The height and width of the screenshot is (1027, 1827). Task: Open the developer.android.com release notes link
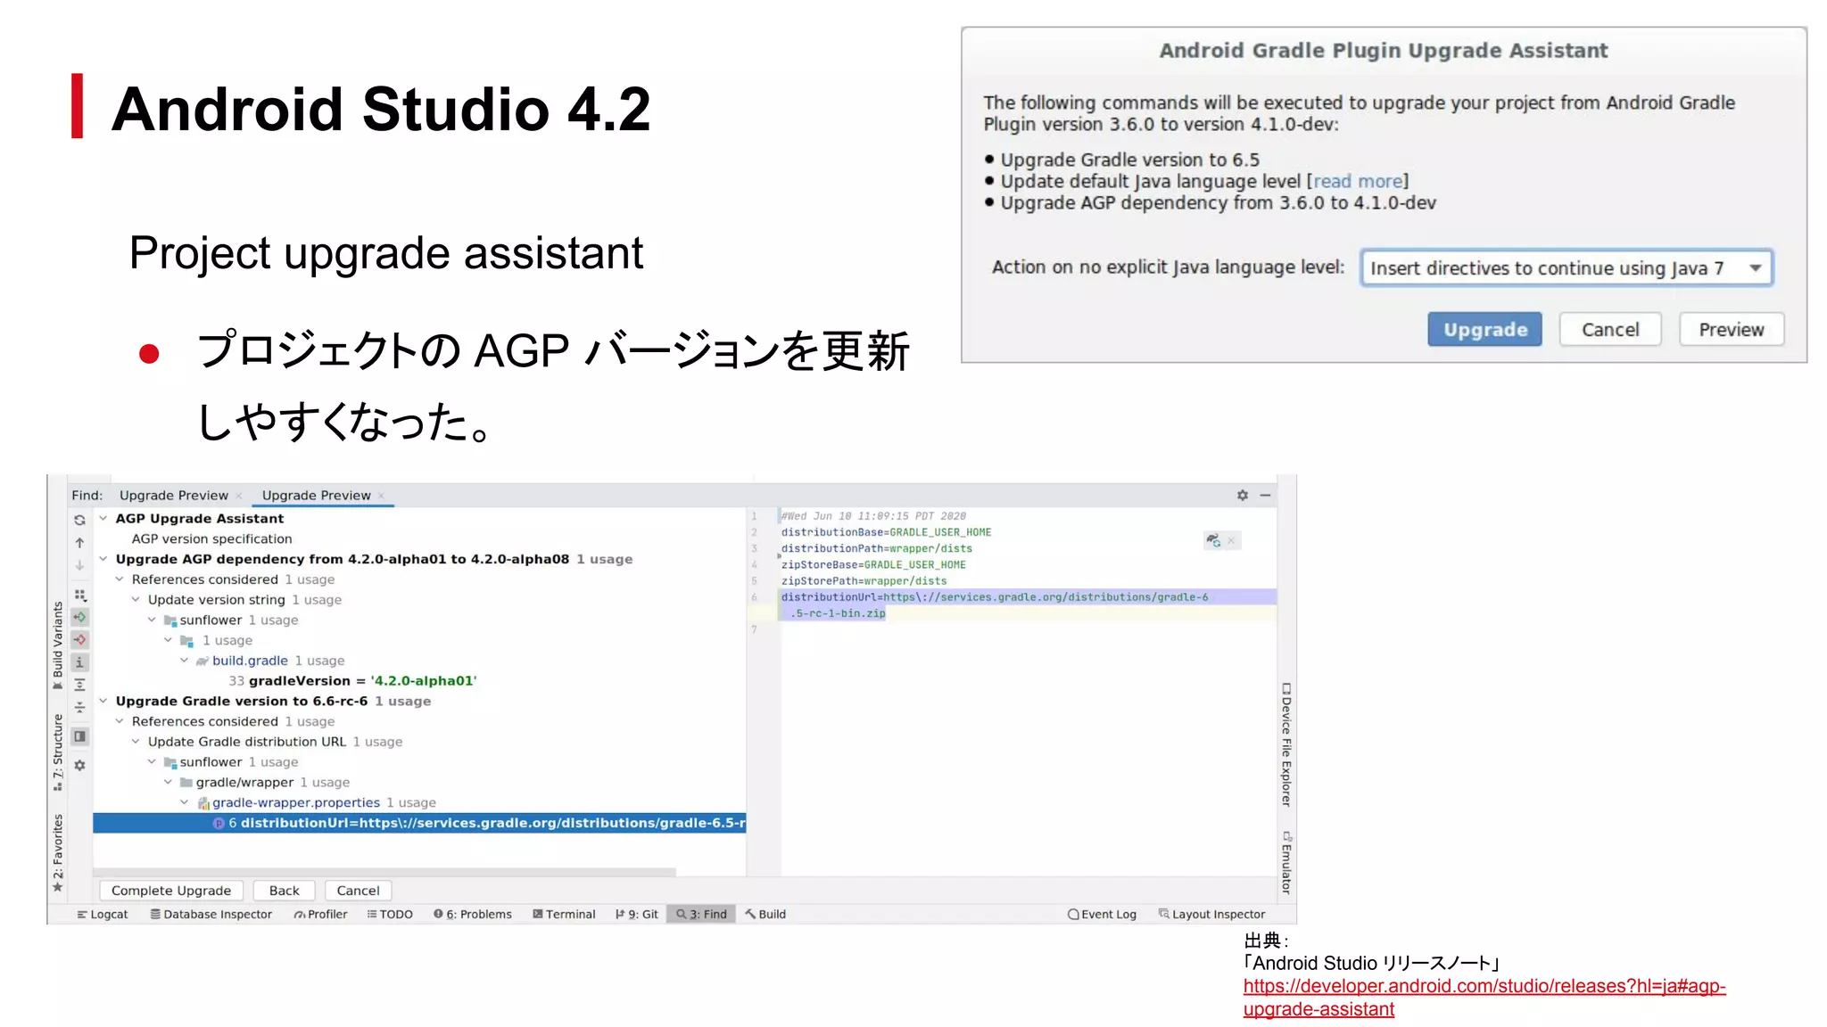pos(1484,998)
